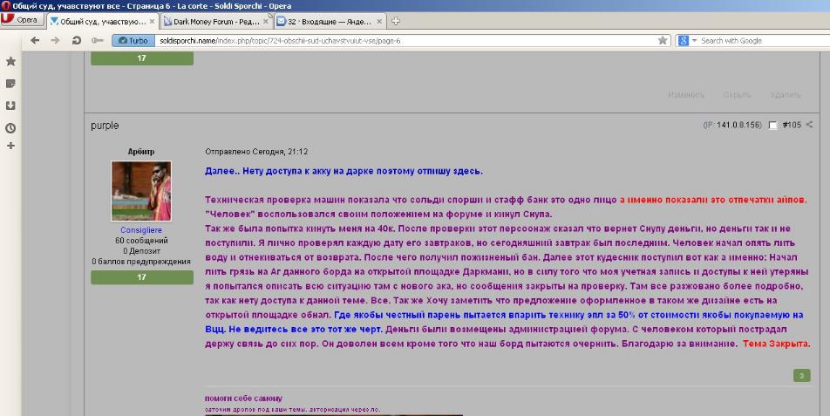The width and height of the screenshot is (830, 416).
Task: Select the Общий суд forum tab
Action: 102,22
